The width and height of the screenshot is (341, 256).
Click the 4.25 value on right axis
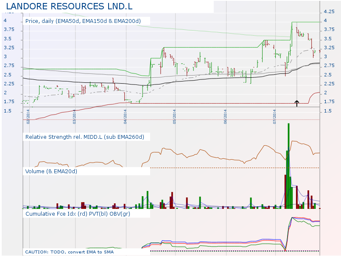point(329,11)
